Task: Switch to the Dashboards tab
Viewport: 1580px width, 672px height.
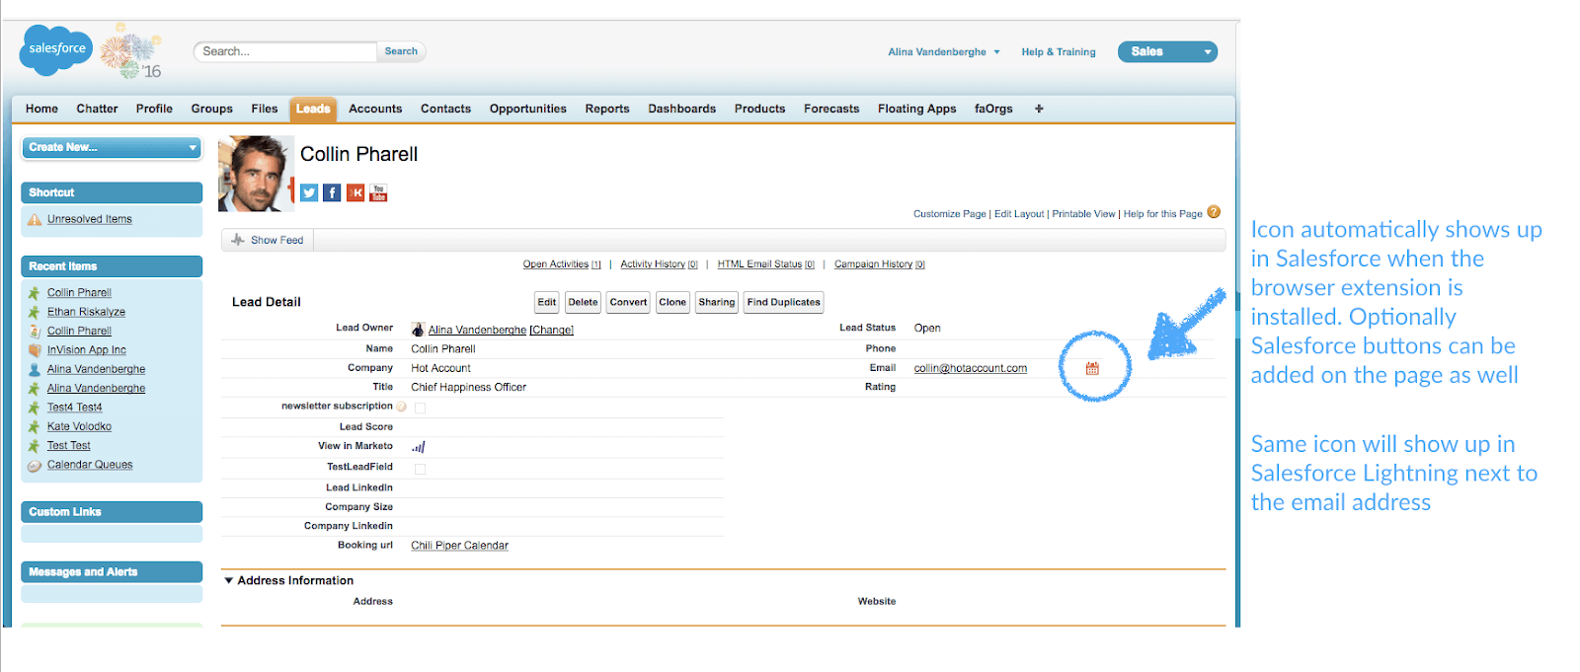Action: [682, 109]
